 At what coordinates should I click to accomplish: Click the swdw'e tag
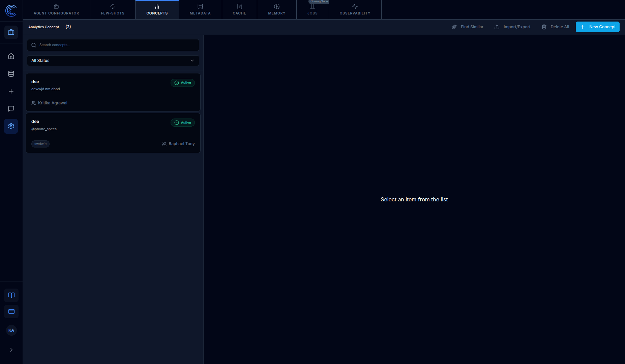point(40,144)
